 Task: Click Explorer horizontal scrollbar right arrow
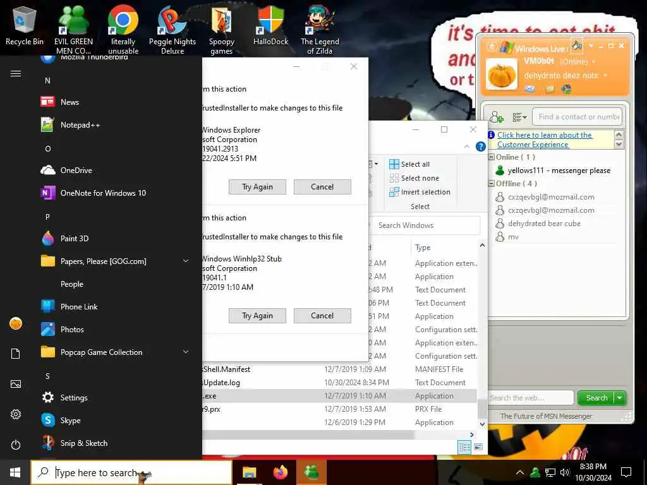(472, 434)
